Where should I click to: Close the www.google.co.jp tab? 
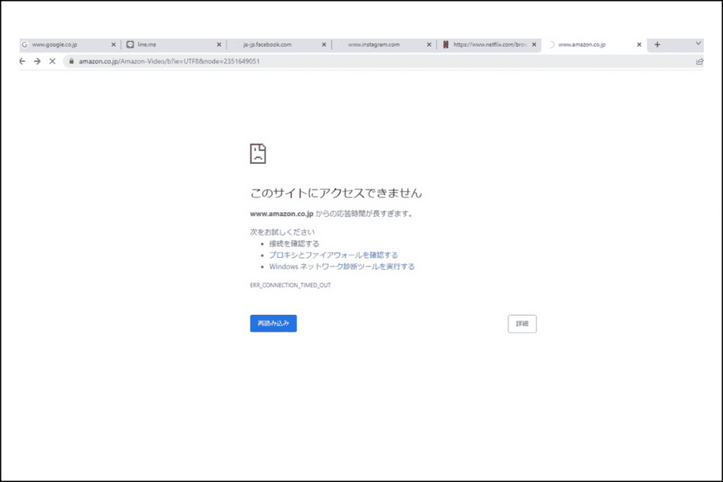(x=113, y=45)
